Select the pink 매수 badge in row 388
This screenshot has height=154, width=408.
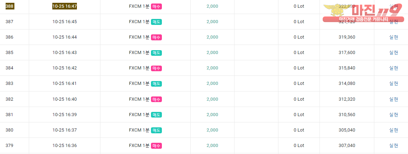click(x=156, y=7)
